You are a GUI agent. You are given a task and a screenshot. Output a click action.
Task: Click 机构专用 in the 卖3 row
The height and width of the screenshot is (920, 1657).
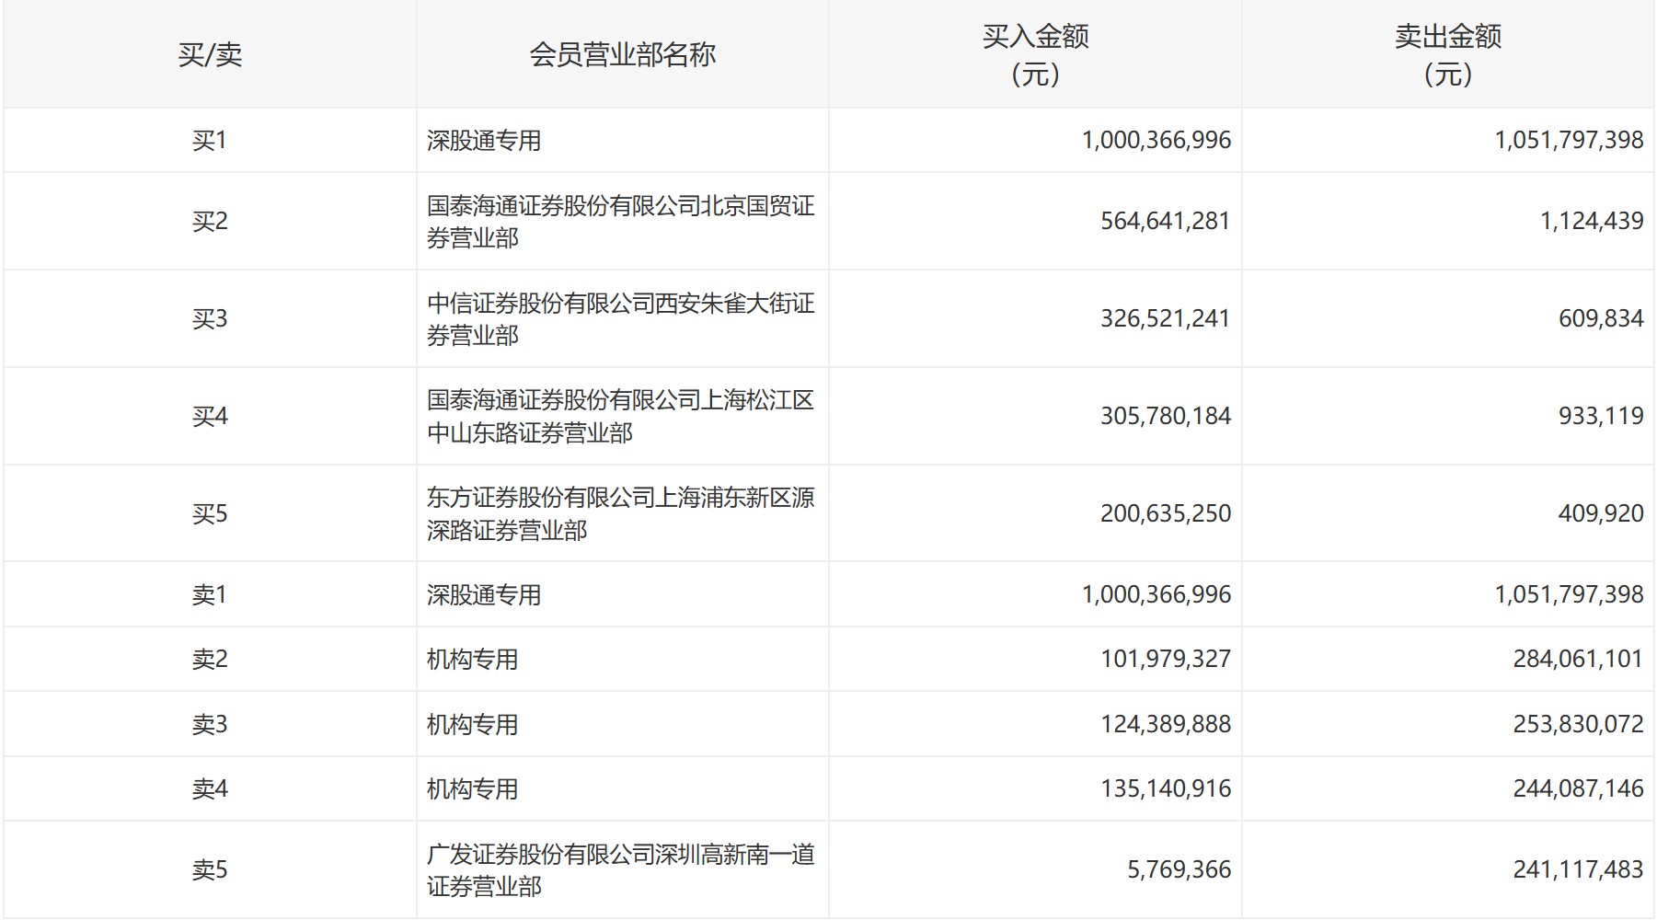(473, 724)
